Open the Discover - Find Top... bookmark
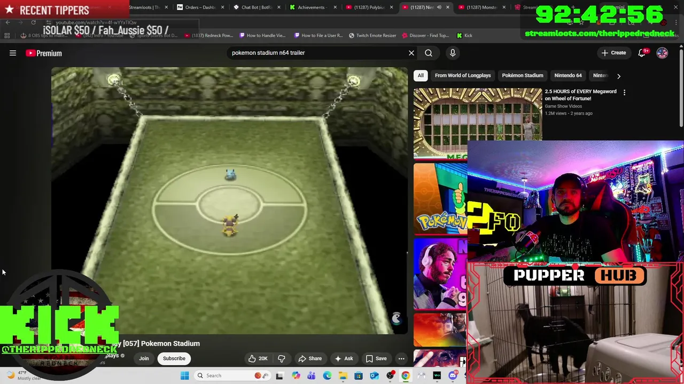The height and width of the screenshot is (384, 684). click(x=425, y=36)
